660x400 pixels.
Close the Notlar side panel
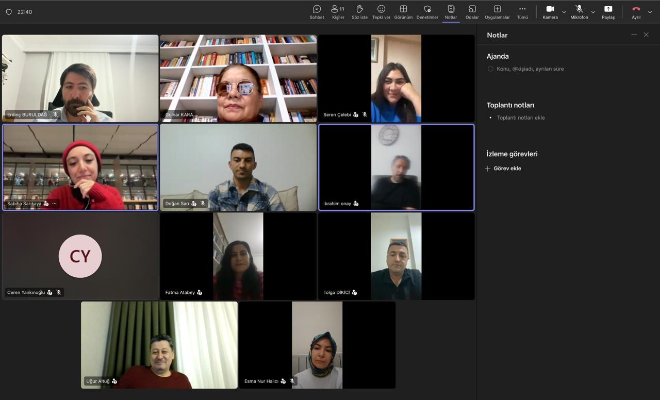(646, 35)
